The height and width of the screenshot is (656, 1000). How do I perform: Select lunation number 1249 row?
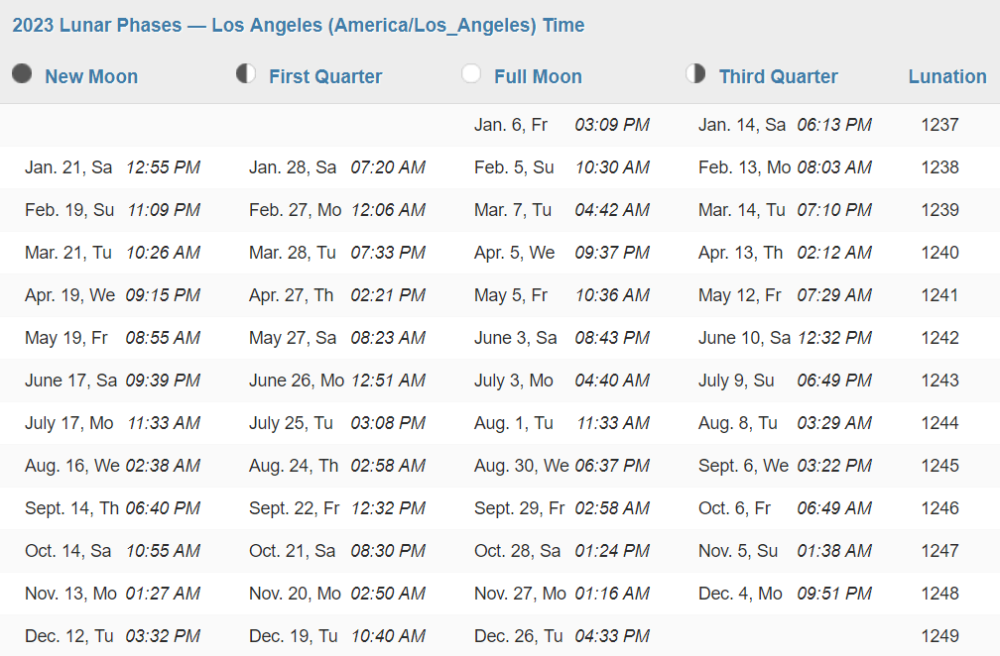(x=500, y=635)
